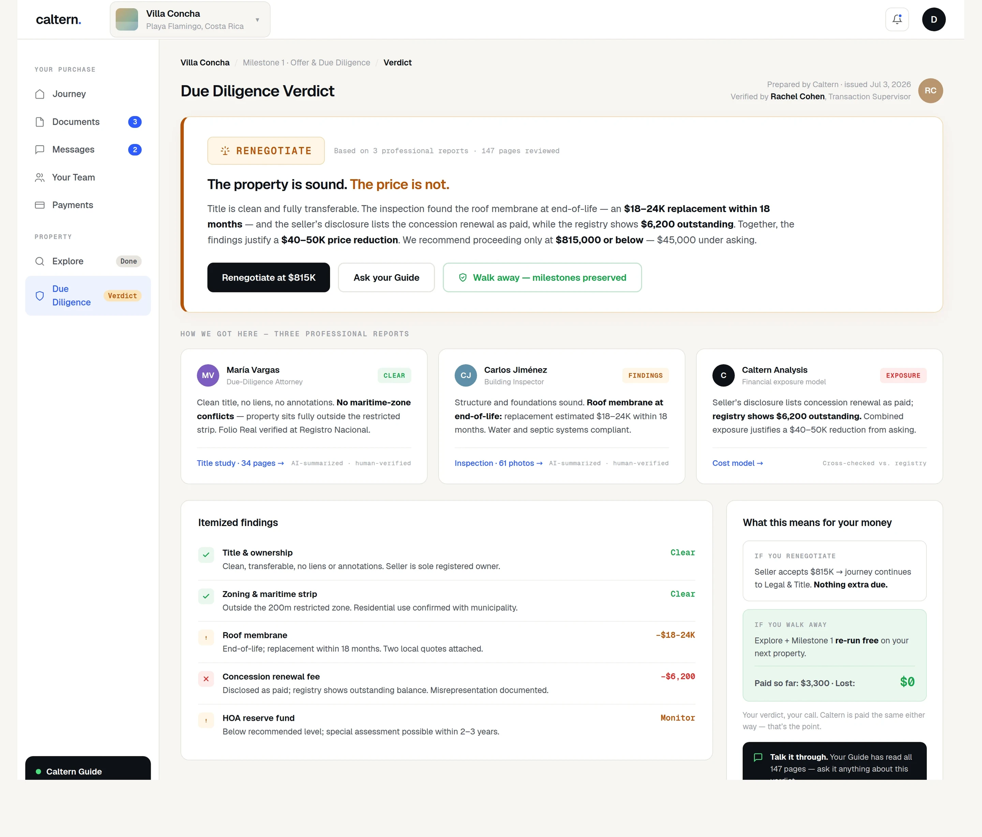
Task: Choose Walk away — milestones preserved
Action: [542, 278]
